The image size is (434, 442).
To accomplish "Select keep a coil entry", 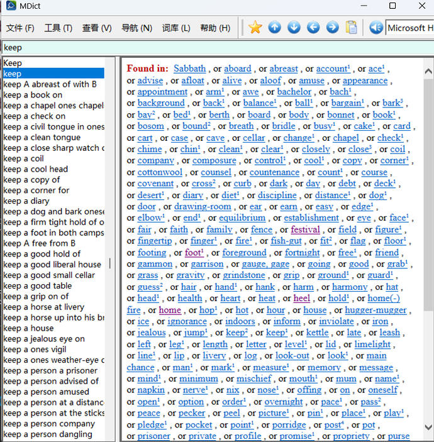I will 23,158.
